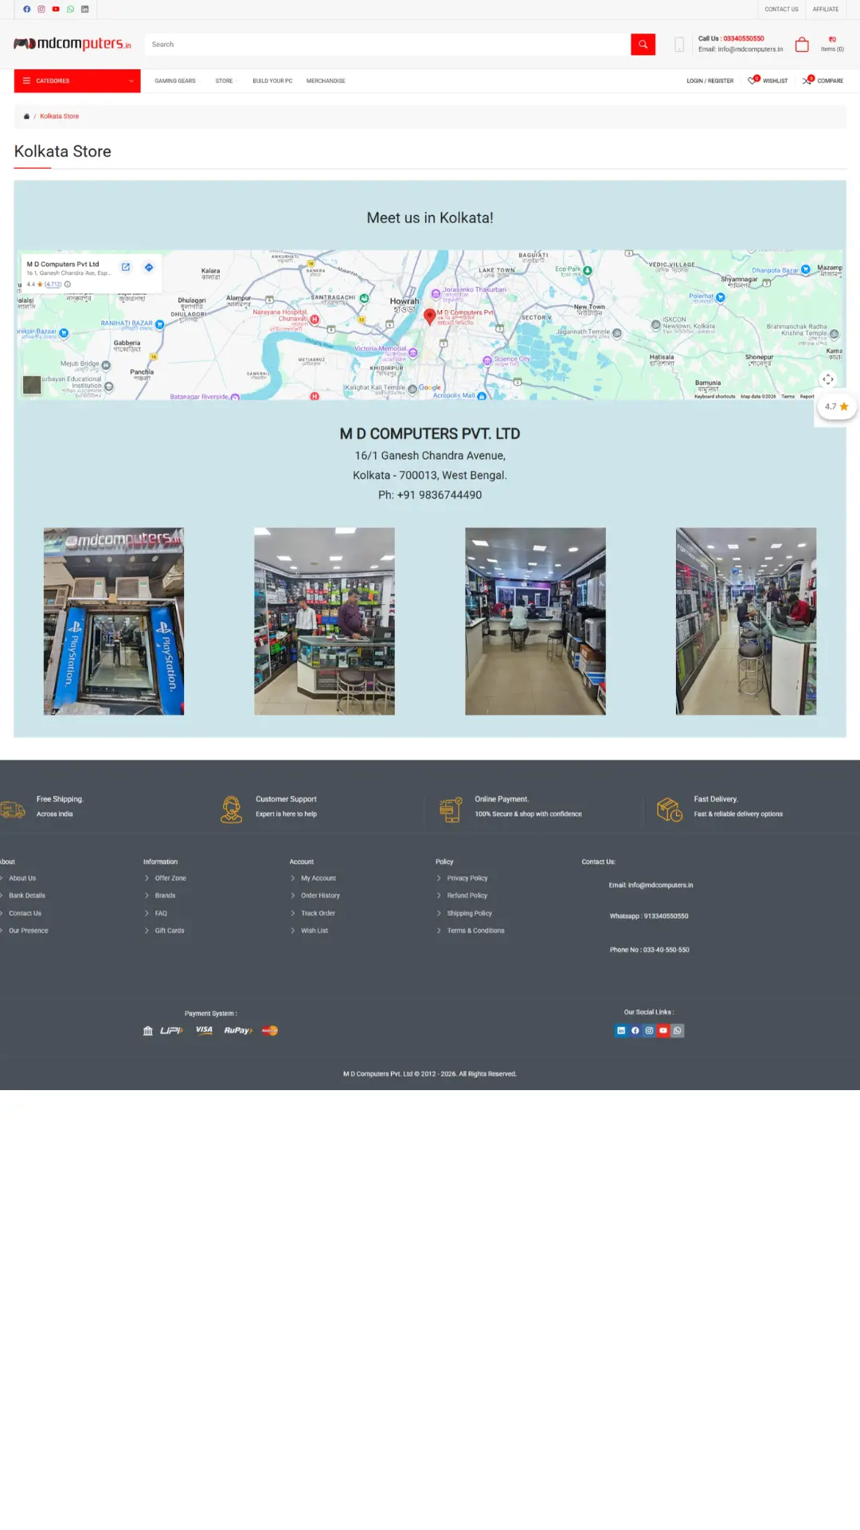
Task: Open footer Refund Policy link
Action: coord(467,896)
